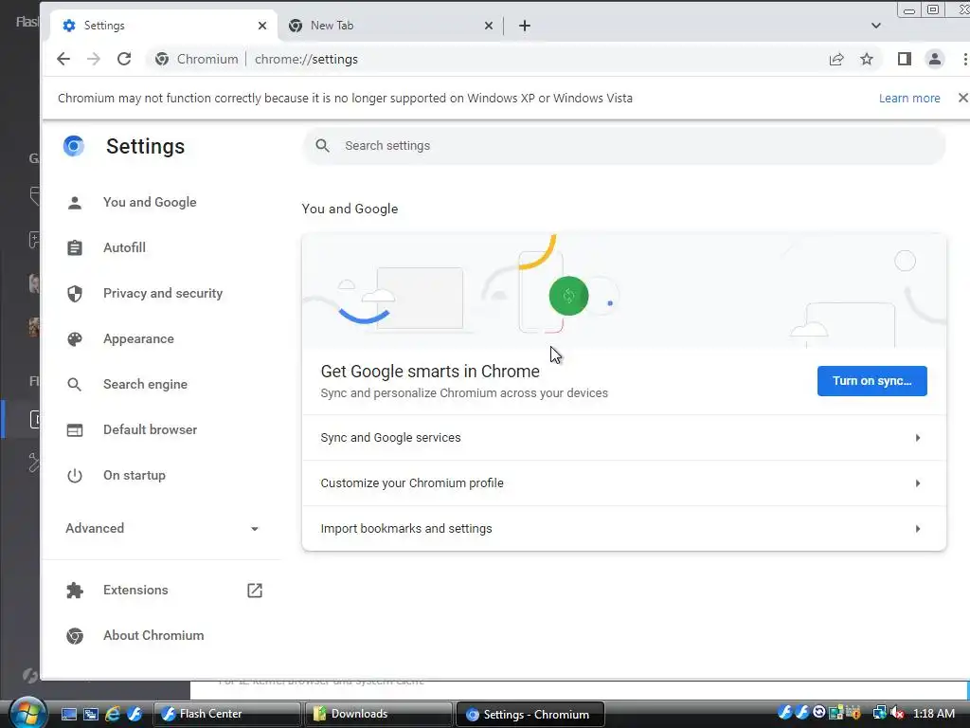Click the Privacy and security shield icon

74,294
